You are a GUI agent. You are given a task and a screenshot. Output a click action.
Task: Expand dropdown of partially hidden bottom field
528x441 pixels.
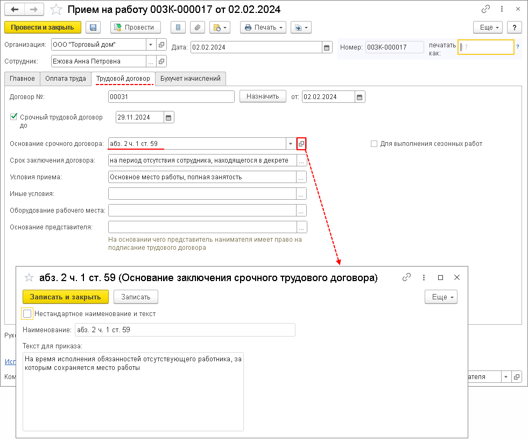pyautogui.click(x=506, y=376)
